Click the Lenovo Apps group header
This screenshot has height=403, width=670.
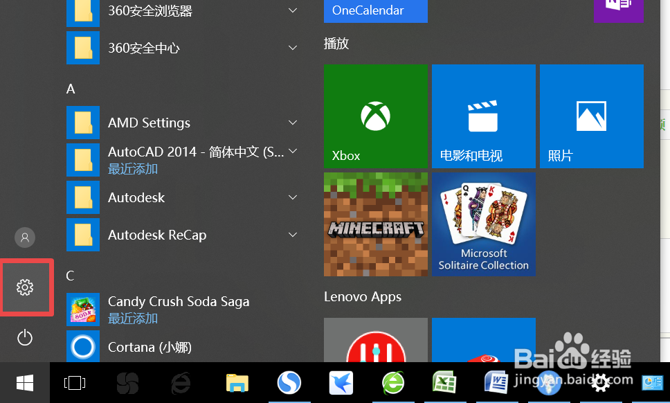[x=363, y=296]
